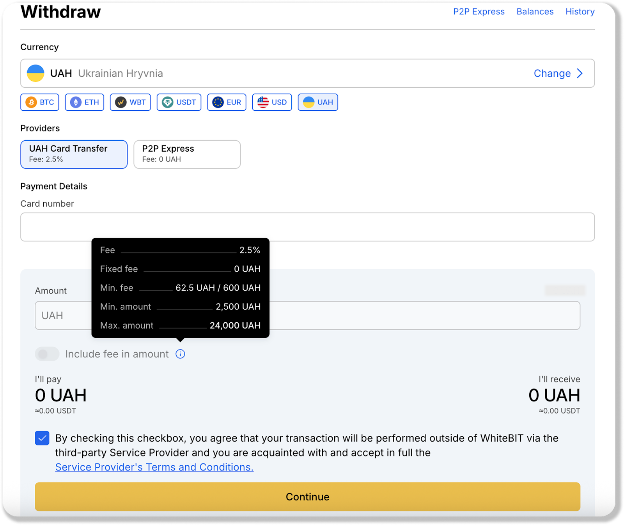Switch currency to EUR chip
The image size is (624, 525).
click(227, 102)
